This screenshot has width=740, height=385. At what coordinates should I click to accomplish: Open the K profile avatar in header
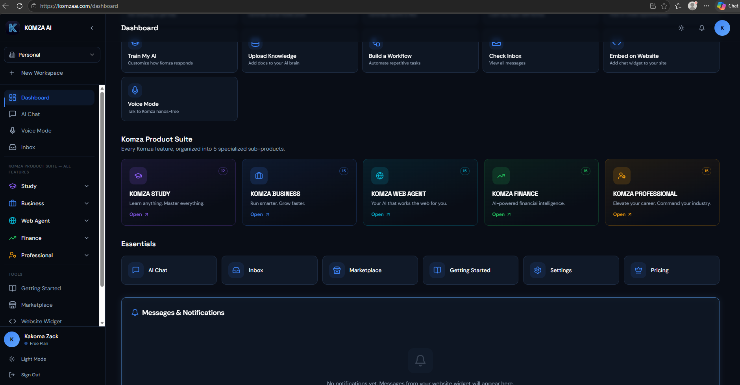pyautogui.click(x=722, y=28)
